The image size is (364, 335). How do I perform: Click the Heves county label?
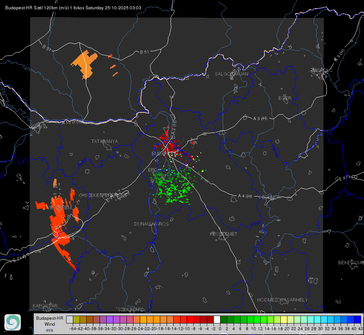275,151
